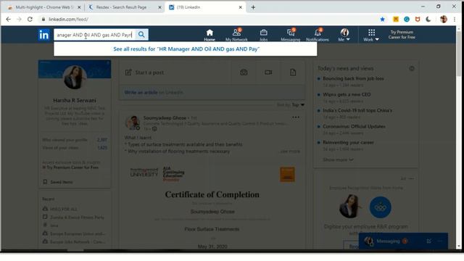
Task: Open Wipro gets a new CEO story
Action: pos(347,95)
